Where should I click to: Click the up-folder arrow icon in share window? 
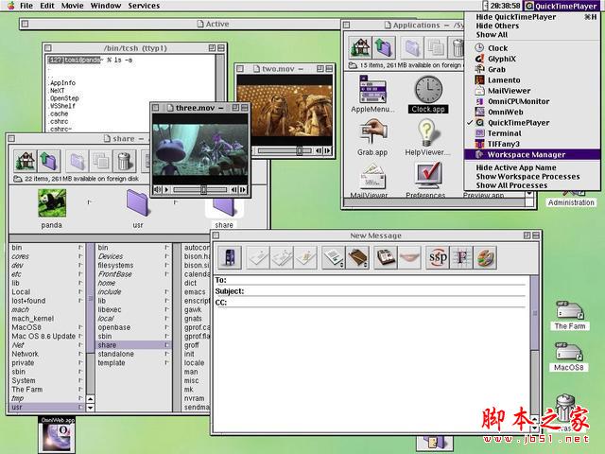[49, 161]
